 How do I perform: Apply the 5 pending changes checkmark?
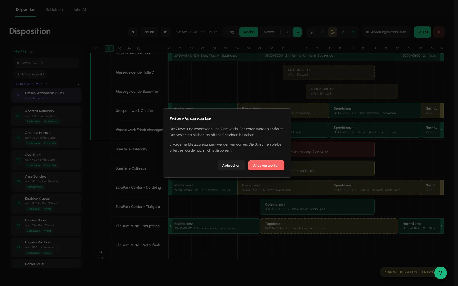pos(423,32)
